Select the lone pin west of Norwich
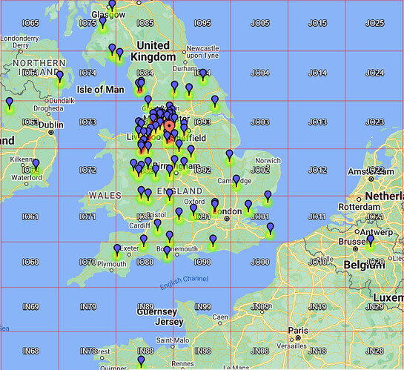Screen dimensions: 404x370 coord(229,156)
